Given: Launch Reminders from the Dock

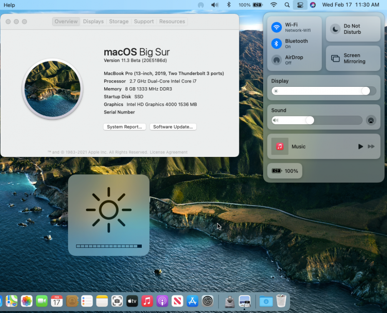Looking at the screenshot, I should pyautogui.click(x=87, y=301).
